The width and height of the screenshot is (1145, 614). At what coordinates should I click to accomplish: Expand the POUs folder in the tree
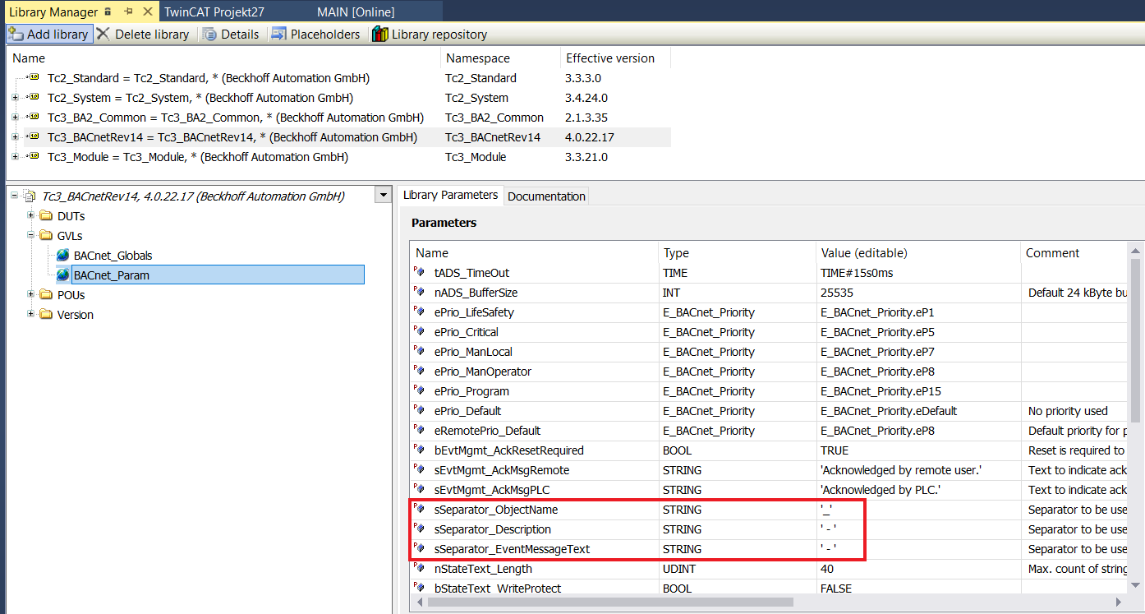pyautogui.click(x=31, y=295)
